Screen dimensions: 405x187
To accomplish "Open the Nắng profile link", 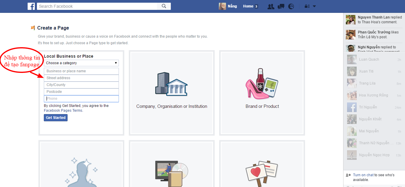I will point(232,6).
